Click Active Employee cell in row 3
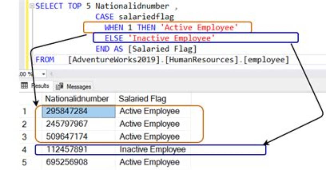The height and width of the screenshot is (170, 326). pos(153,137)
